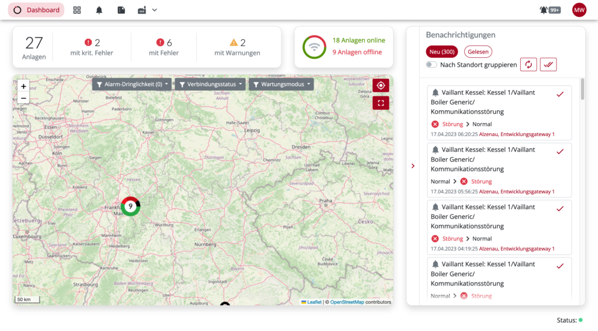Click the 'mit Warnungen' label
Screen dimensions: 598x331
[237, 53]
